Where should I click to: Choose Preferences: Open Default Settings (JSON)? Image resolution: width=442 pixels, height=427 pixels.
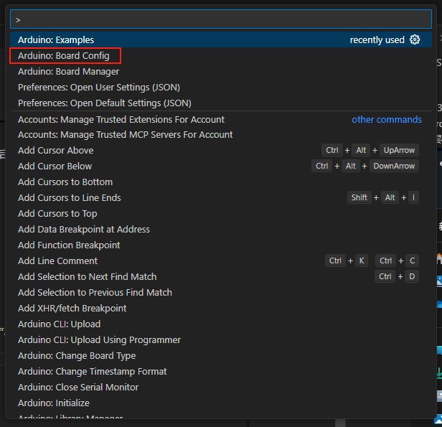click(x=221, y=103)
